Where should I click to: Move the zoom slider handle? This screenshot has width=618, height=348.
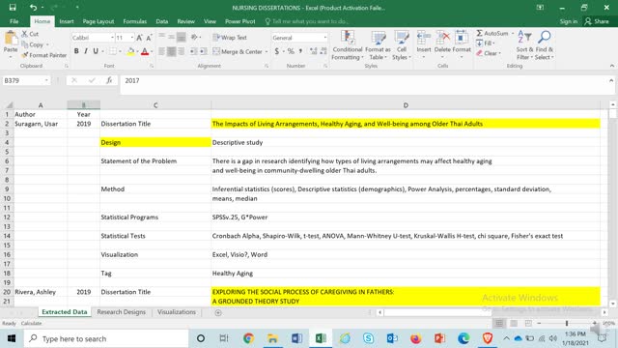coord(567,323)
